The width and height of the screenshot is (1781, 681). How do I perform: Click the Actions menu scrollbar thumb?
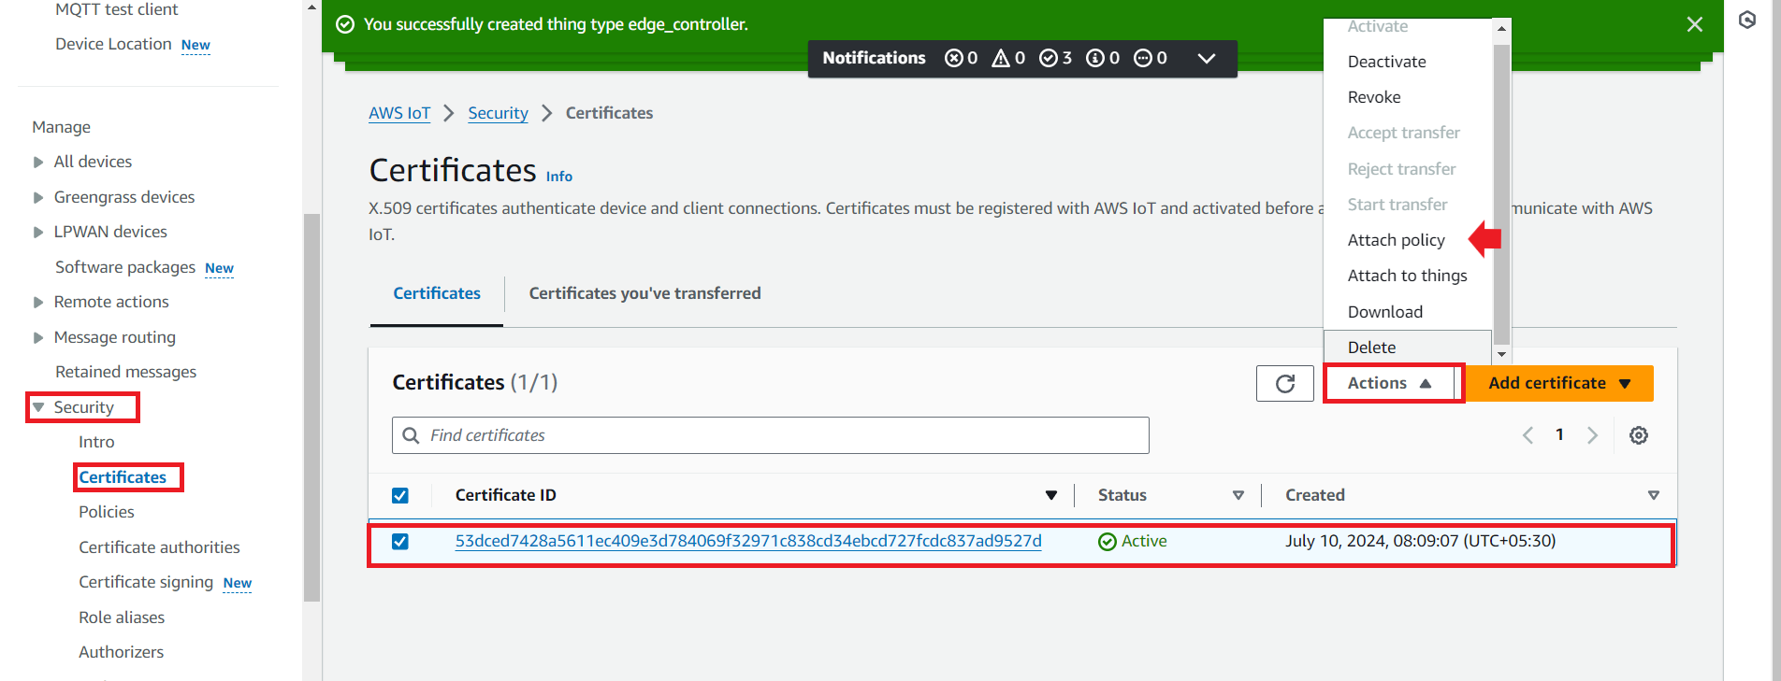point(1501,194)
